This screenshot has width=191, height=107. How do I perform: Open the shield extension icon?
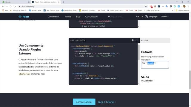171,7
